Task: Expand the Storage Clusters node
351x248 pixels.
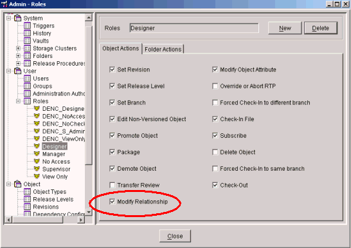Action: tap(18, 48)
